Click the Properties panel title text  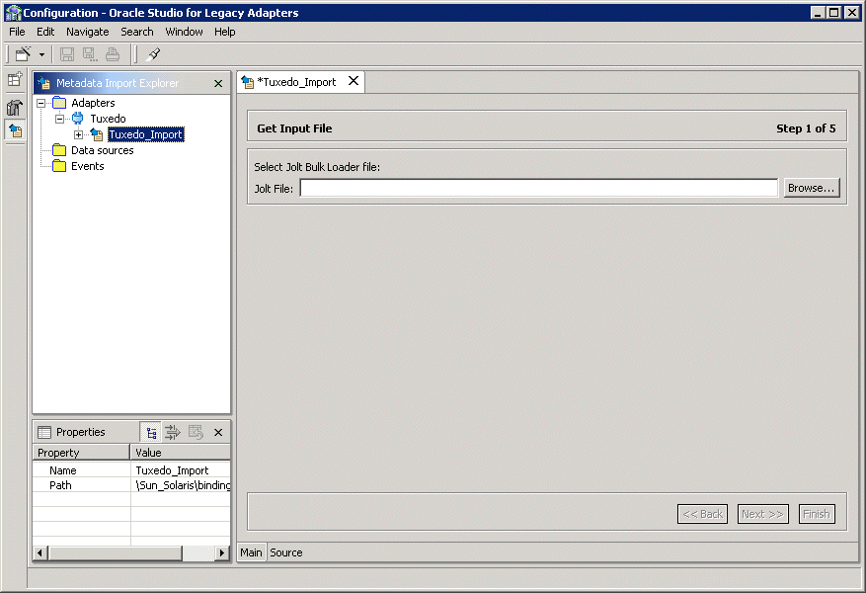point(81,432)
